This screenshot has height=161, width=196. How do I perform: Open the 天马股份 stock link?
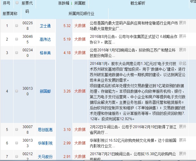[45, 156]
